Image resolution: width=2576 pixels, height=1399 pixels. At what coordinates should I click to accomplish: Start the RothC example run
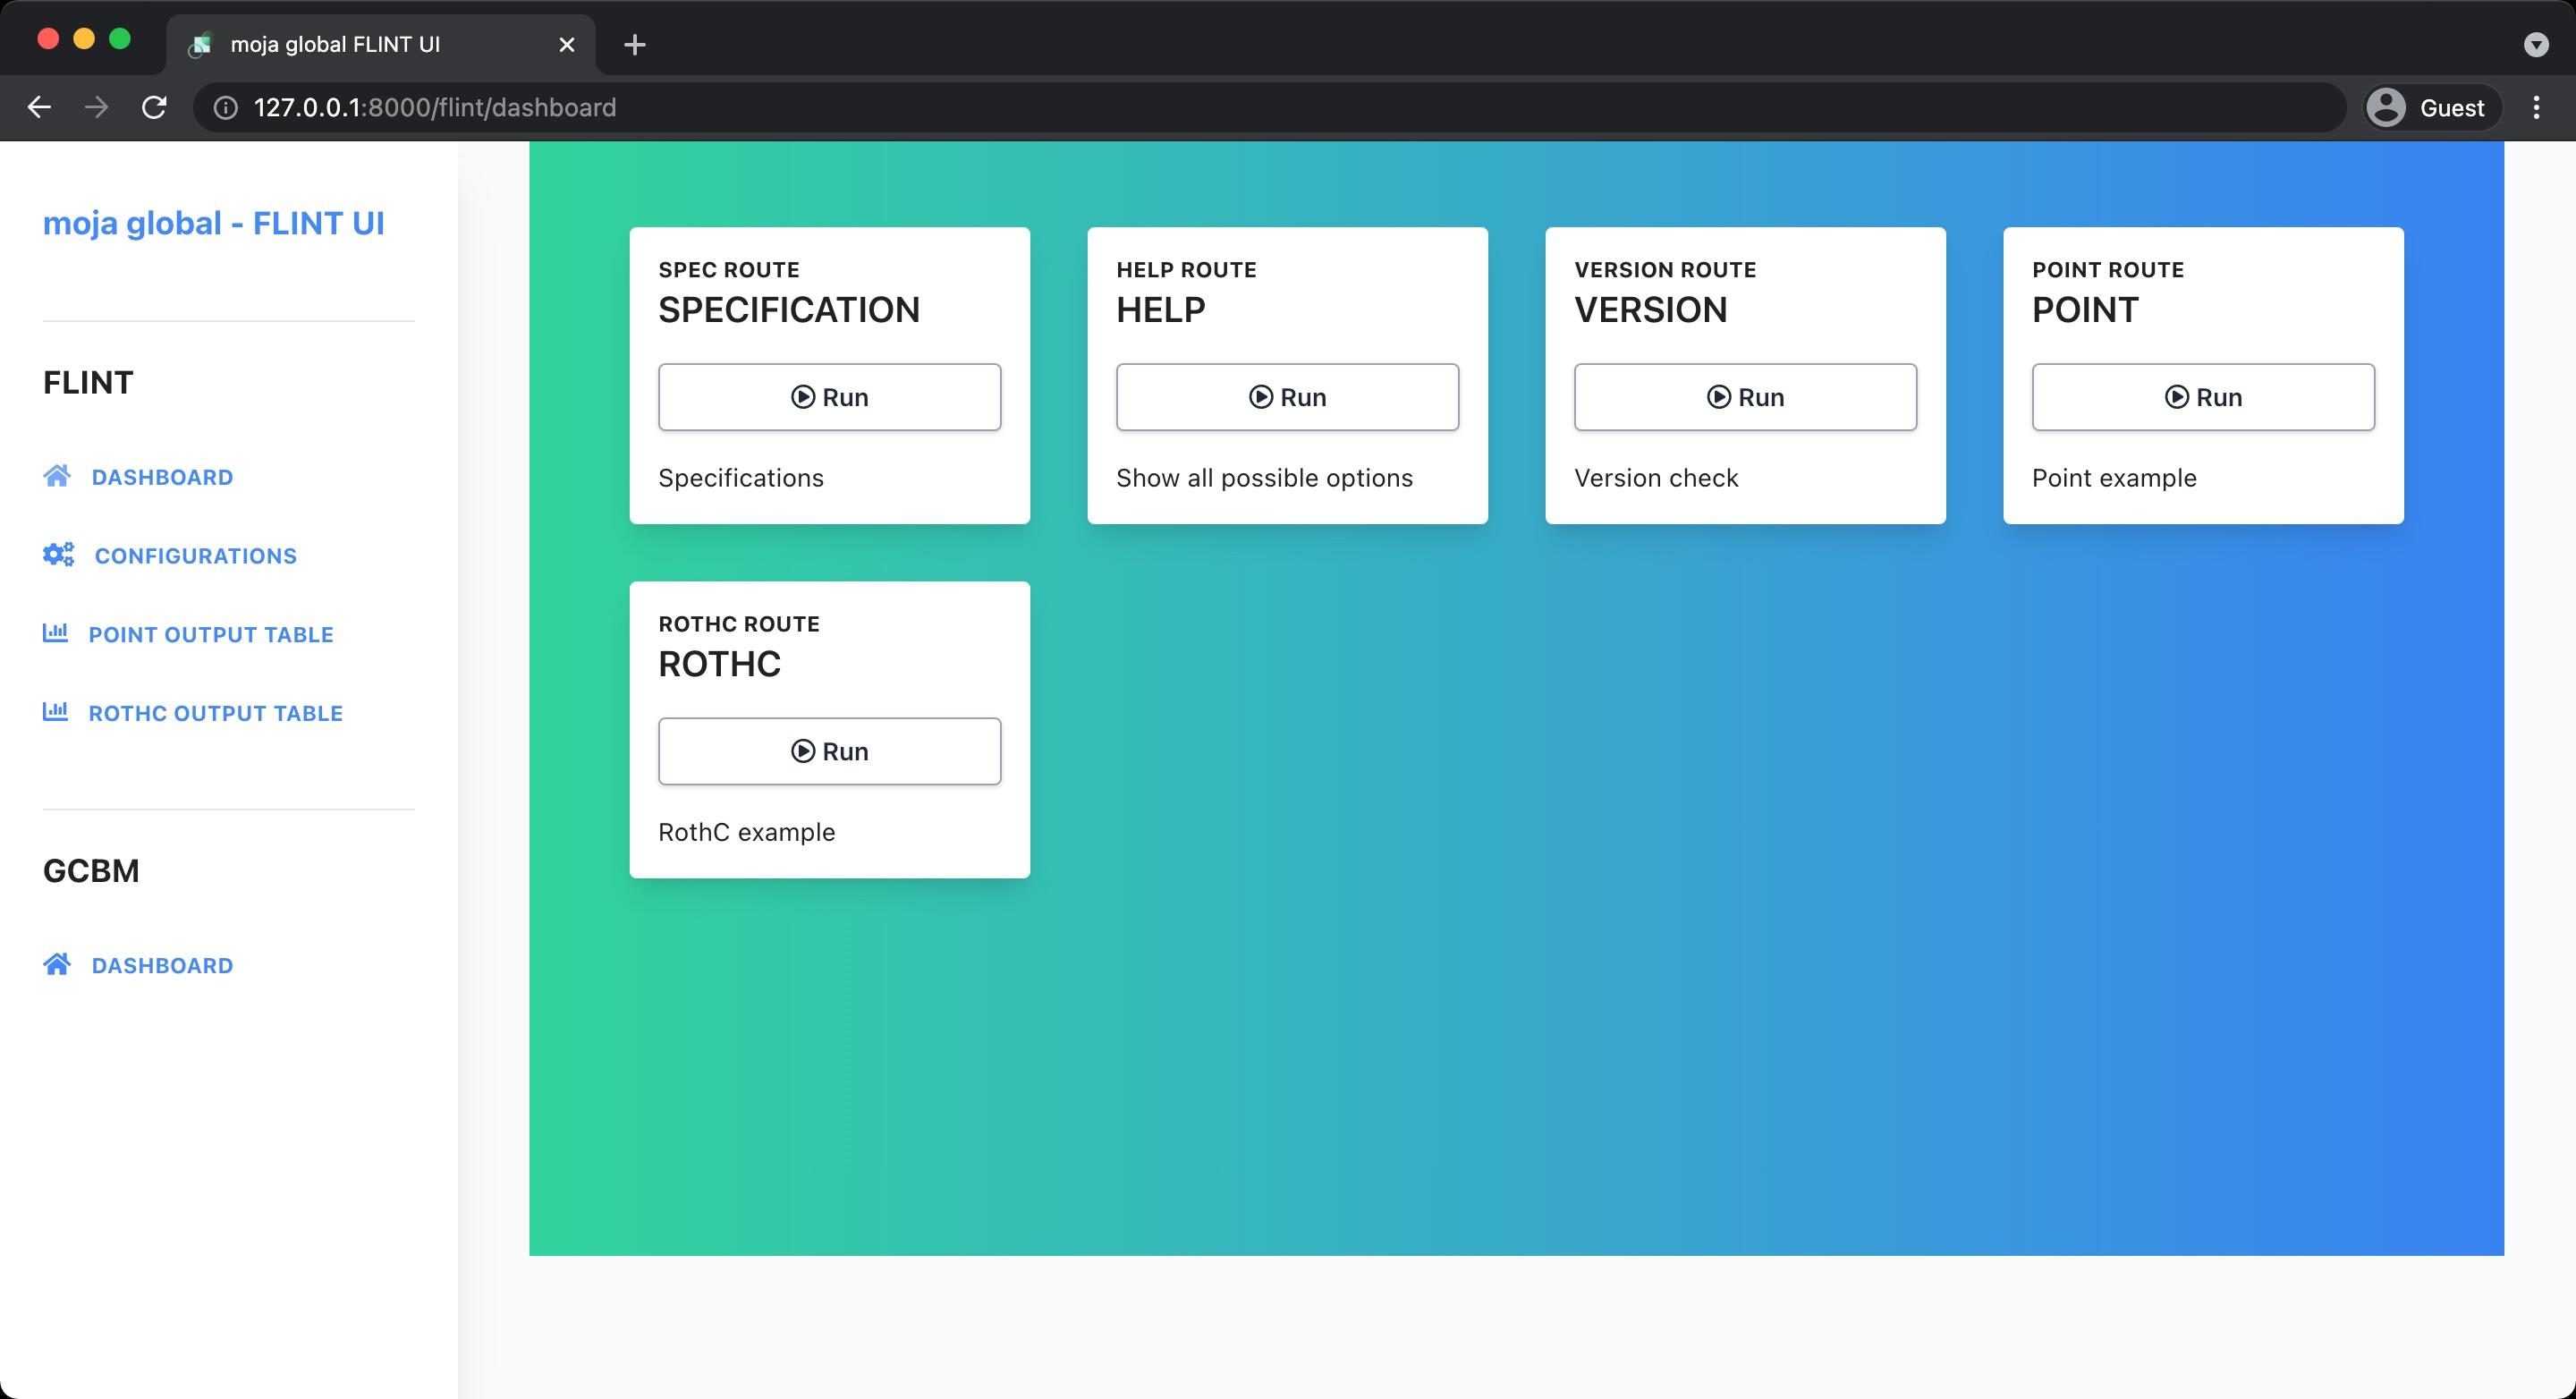point(829,751)
